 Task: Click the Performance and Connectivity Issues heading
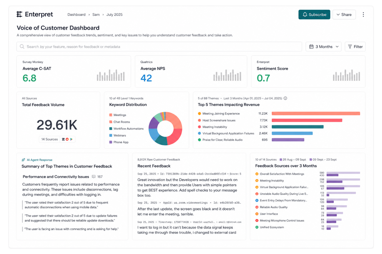(x=56, y=177)
